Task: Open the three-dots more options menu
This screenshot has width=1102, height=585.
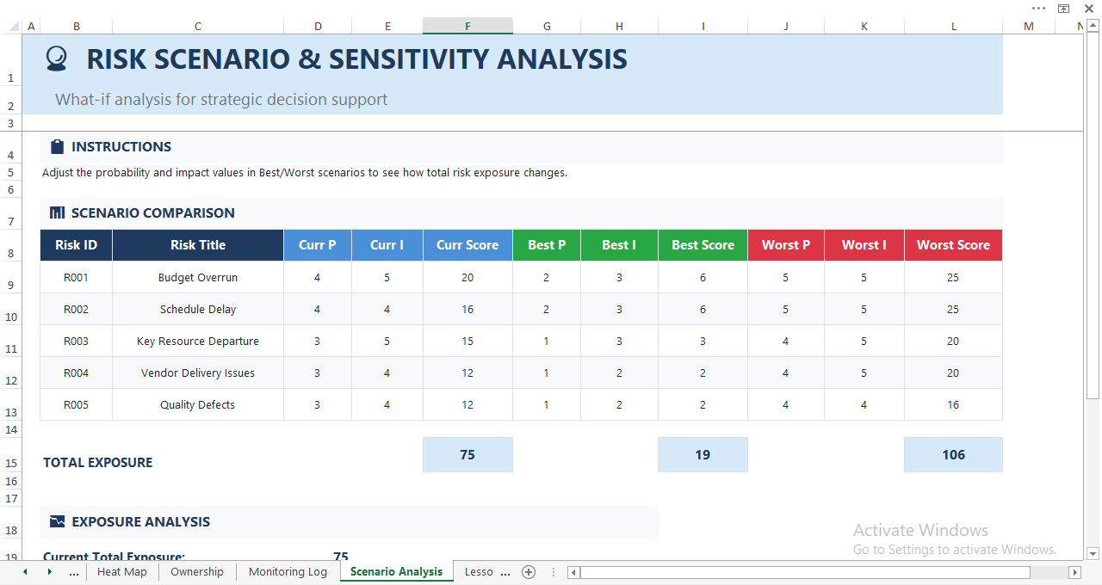Action: click(x=1038, y=8)
